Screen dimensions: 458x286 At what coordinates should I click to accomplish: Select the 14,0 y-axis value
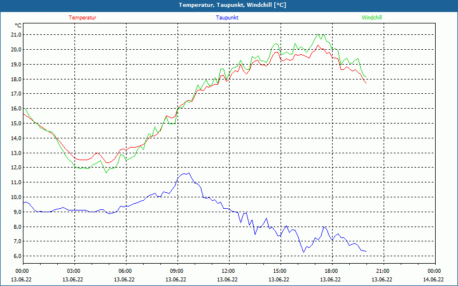pyautogui.click(x=15, y=138)
